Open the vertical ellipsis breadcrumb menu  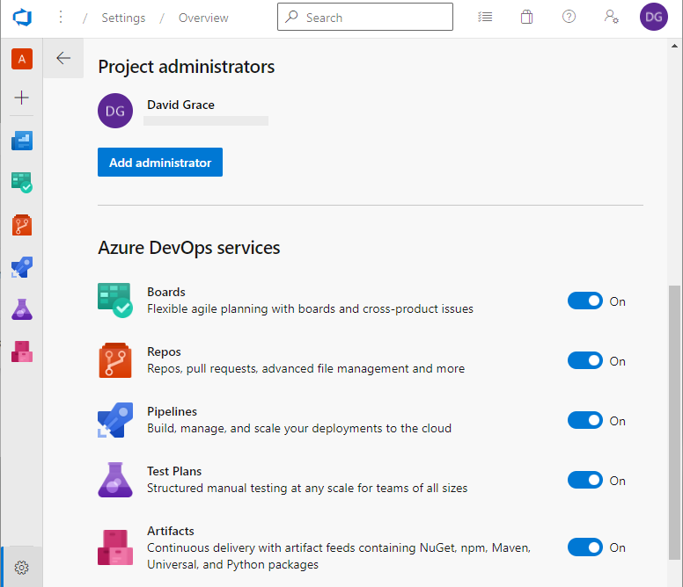coord(61,17)
